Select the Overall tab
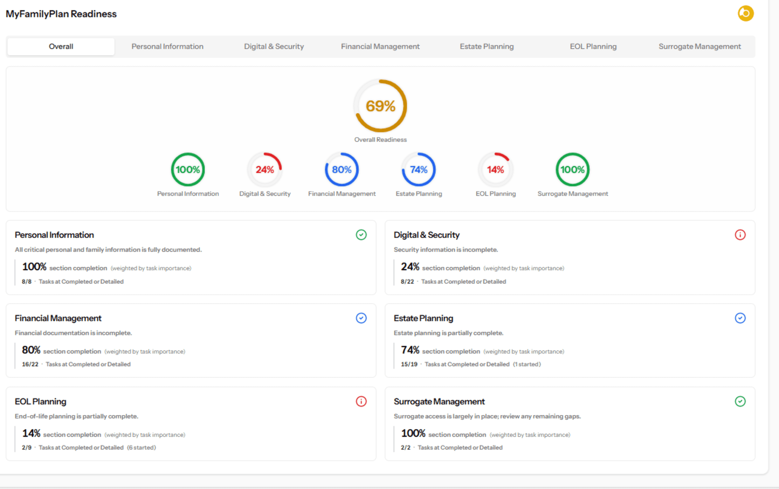Image resolution: width=779 pixels, height=489 pixels. coord(61,46)
